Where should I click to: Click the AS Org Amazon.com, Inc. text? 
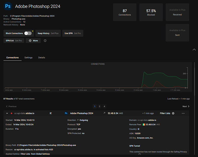point(145,138)
